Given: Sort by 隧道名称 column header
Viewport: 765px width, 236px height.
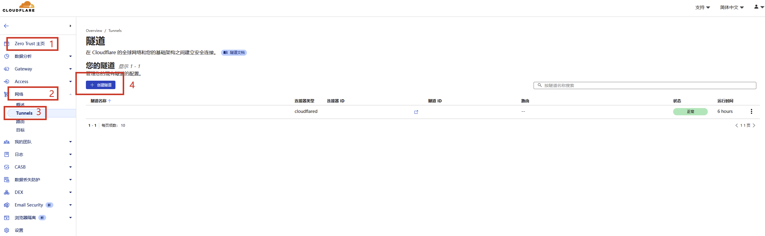Looking at the screenshot, I should [101, 101].
